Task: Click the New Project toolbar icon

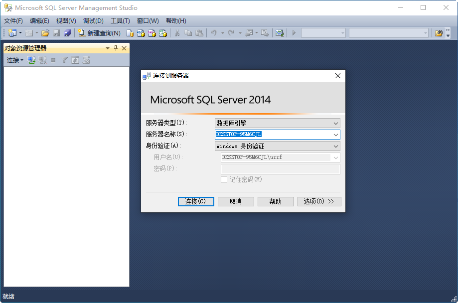Action: tap(12, 33)
